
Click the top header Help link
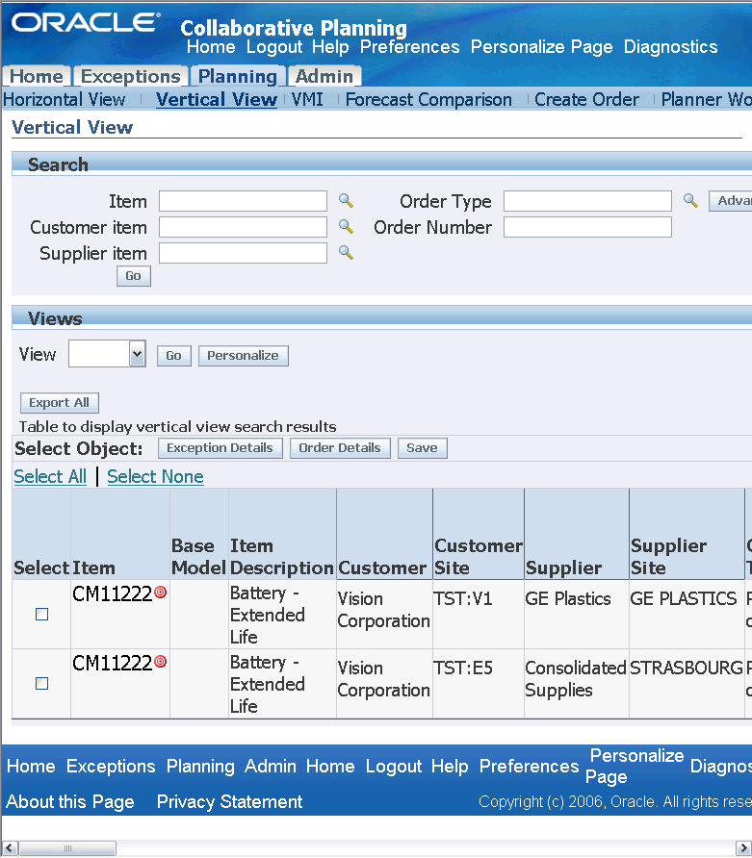(x=330, y=47)
